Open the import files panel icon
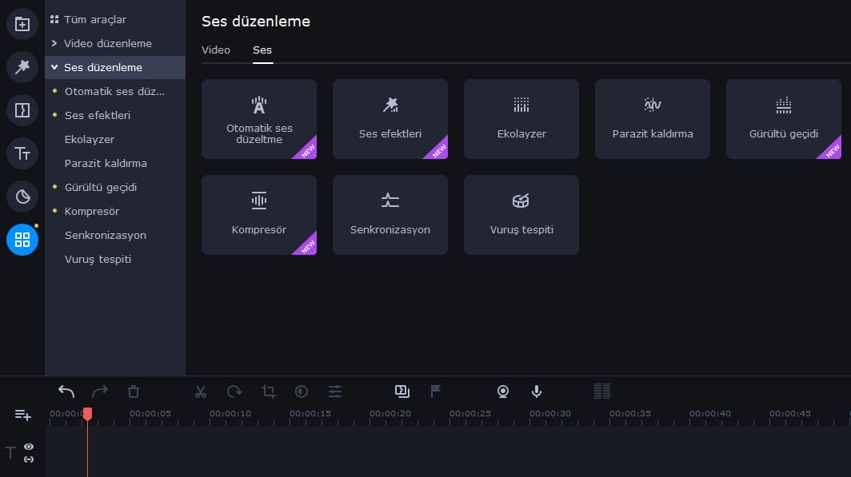The height and width of the screenshot is (477, 851). [22, 24]
